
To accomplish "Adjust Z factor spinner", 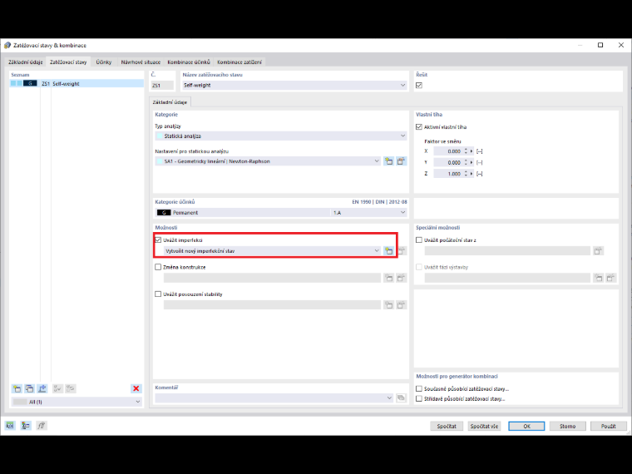I will [x=466, y=174].
